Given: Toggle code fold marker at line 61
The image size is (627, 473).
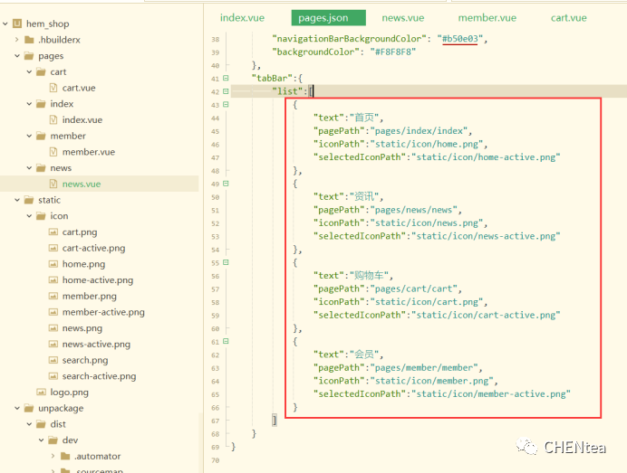Looking at the screenshot, I should (x=226, y=342).
